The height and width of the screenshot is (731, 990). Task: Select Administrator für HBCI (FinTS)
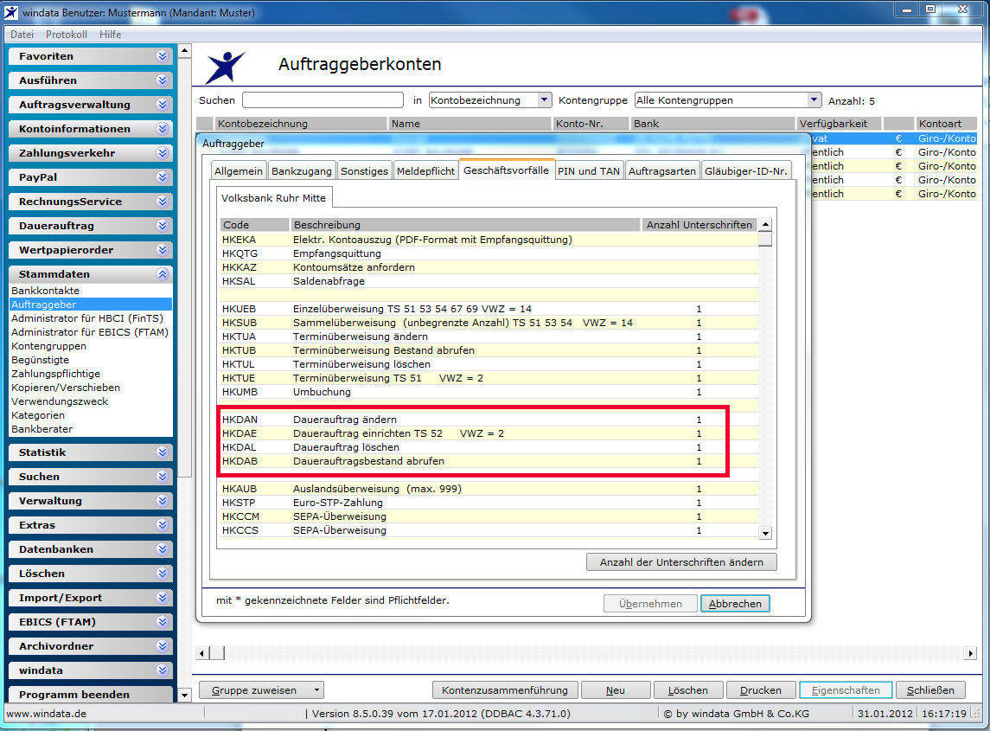[x=87, y=318]
